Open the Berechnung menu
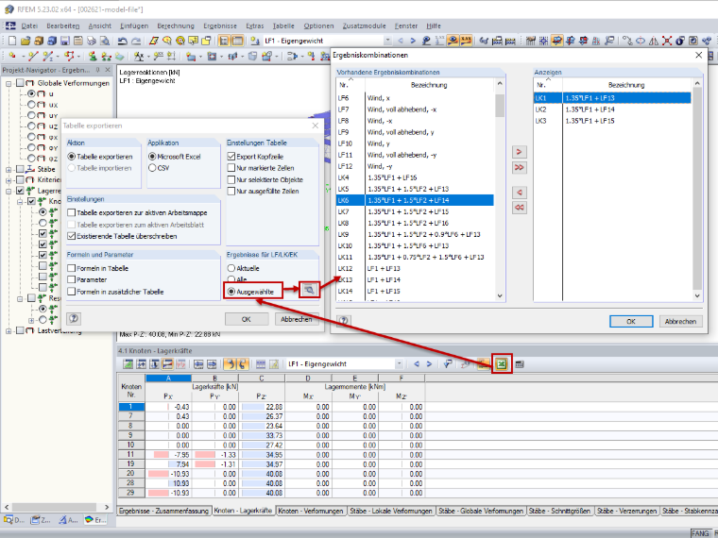The width and height of the screenshot is (718, 538). click(176, 26)
